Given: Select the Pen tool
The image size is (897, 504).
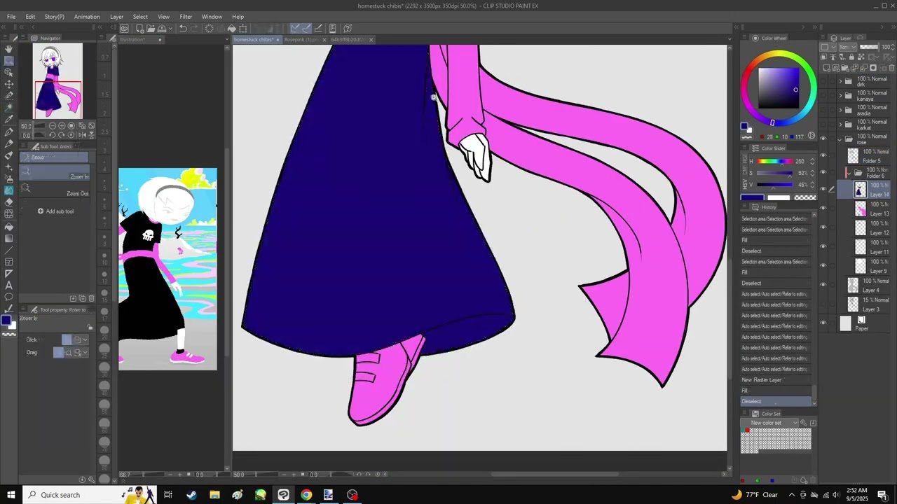Looking at the screenshot, I should click(9, 131).
